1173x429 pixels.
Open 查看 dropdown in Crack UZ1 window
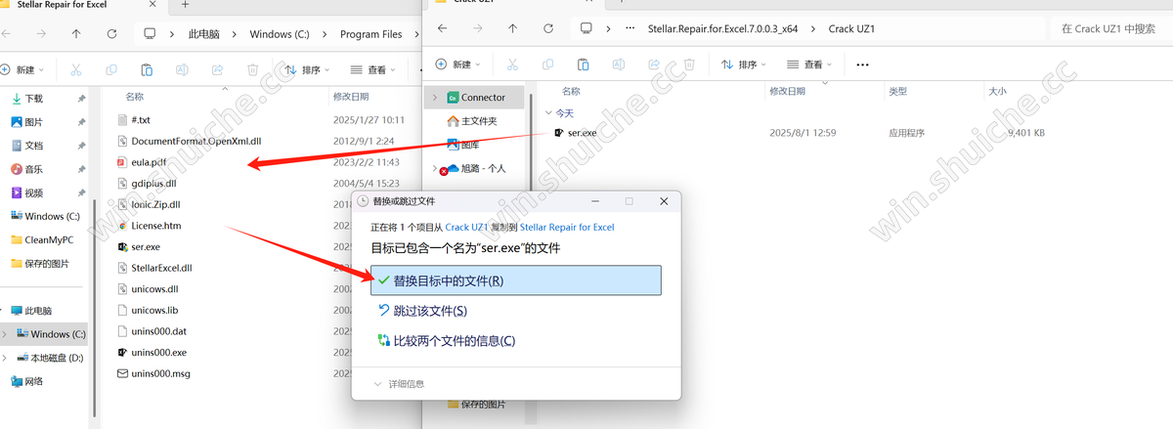point(807,64)
